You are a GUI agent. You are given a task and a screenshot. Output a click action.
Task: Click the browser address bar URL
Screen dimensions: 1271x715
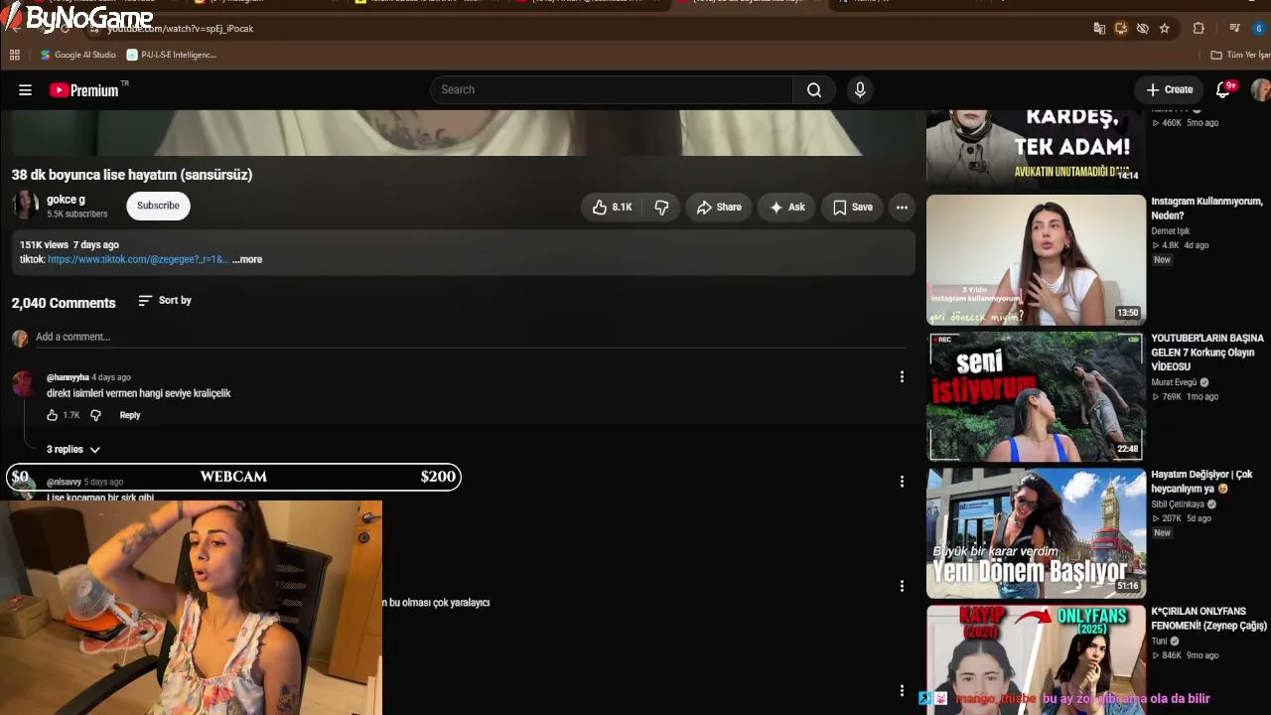pos(181,29)
